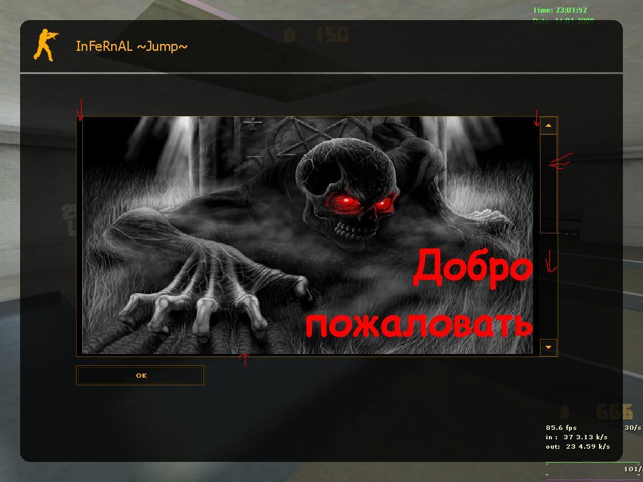
Task: Click the skull welcome banner image
Action: (x=308, y=235)
